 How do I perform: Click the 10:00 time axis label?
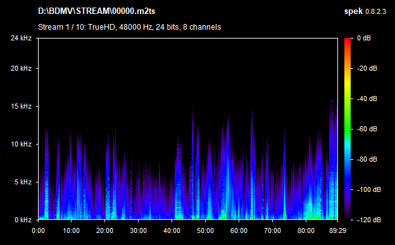point(72,230)
